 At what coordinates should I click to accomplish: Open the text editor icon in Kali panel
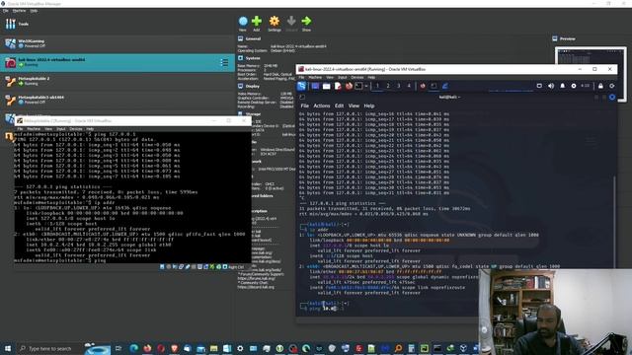338,86
